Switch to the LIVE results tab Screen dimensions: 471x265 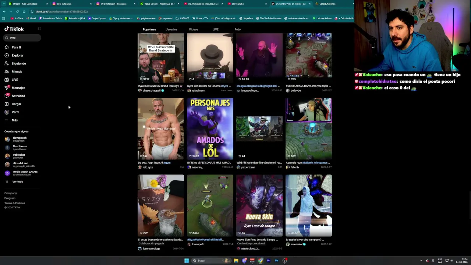pyautogui.click(x=216, y=29)
